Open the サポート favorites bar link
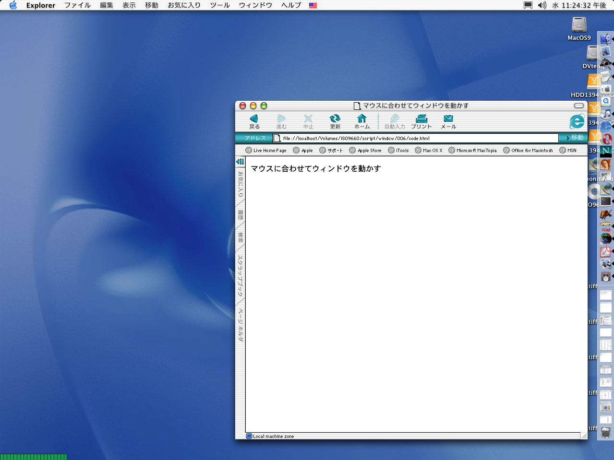The image size is (614, 460). pyautogui.click(x=331, y=150)
